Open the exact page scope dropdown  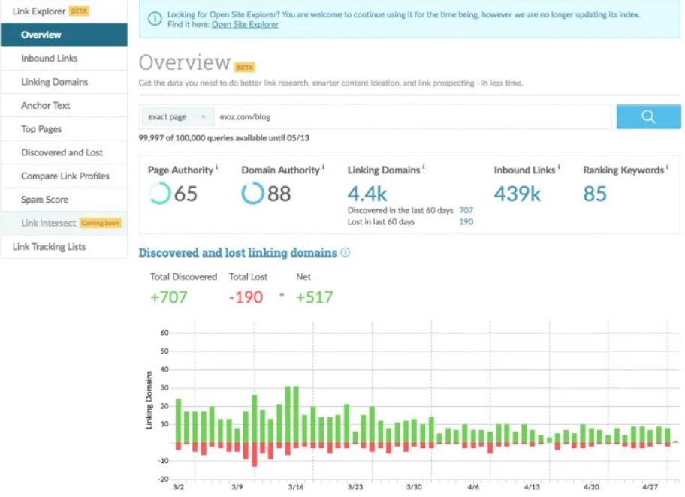click(x=177, y=117)
